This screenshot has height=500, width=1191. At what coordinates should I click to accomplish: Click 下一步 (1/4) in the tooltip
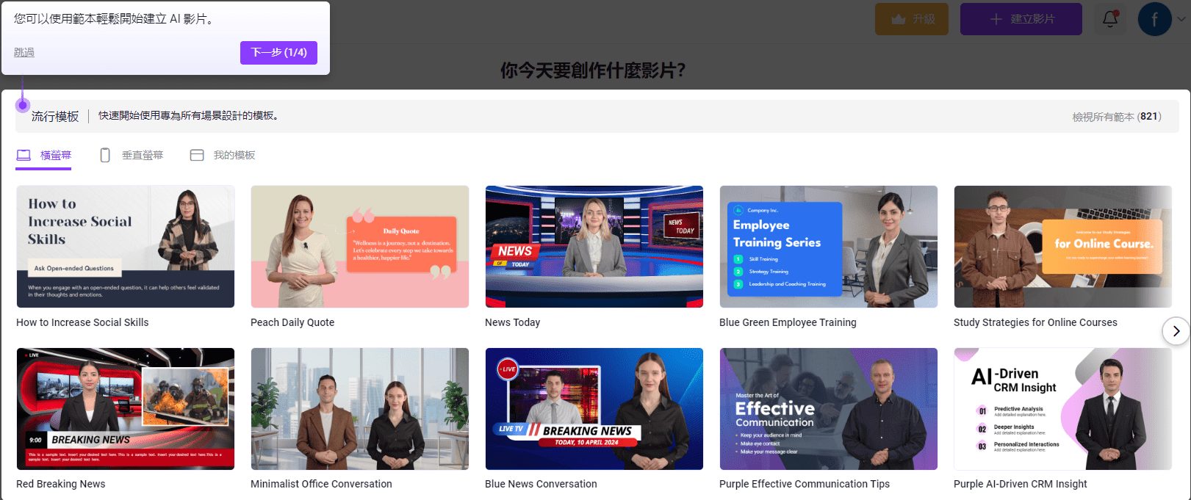coord(278,53)
